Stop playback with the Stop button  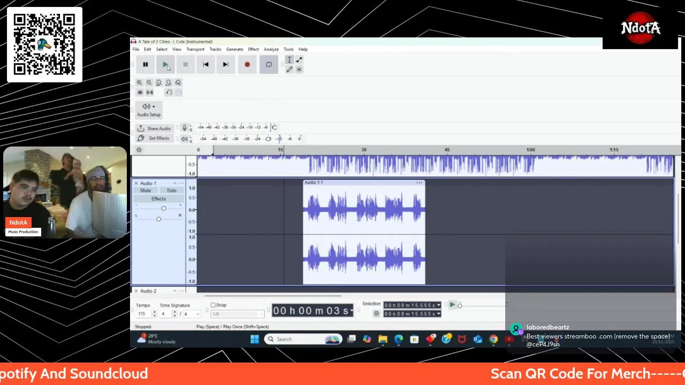pyautogui.click(x=186, y=65)
